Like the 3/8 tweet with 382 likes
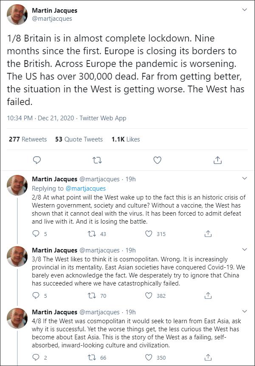255x366 pixels. click(x=149, y=296)
